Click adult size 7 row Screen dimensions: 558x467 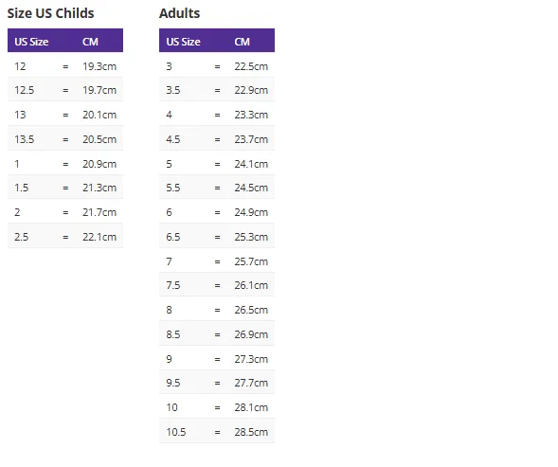point(217,261)
